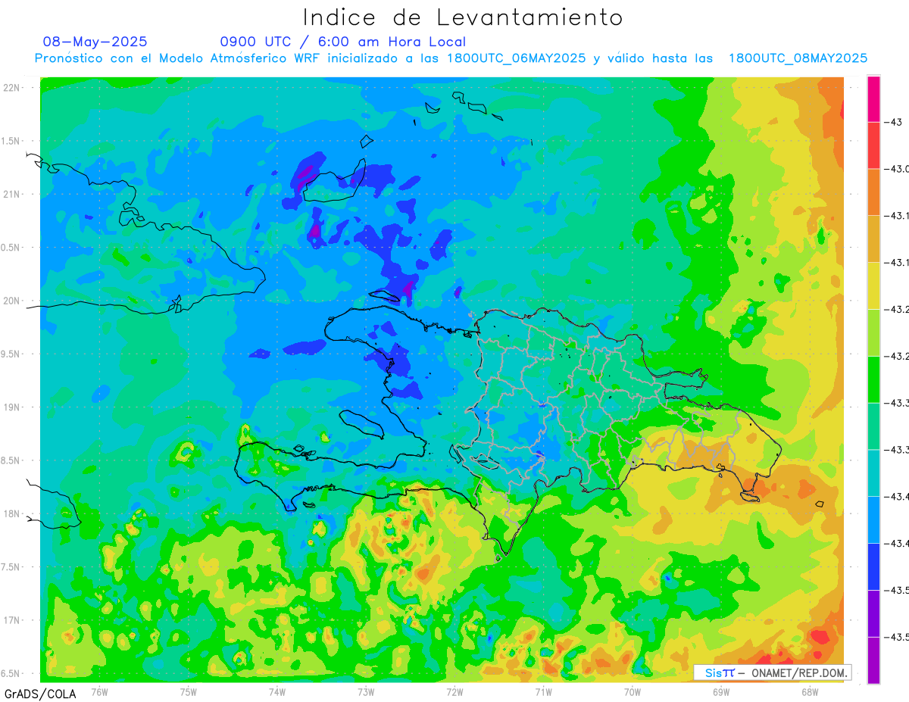Viewport: 909px width, 702px height.
Task: Click the "76W" longitude label
Action: coord(100,691)
